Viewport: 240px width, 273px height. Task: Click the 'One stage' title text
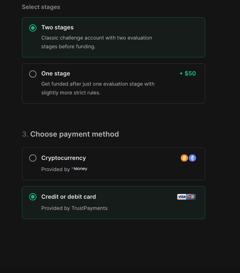click(x=56, y=74)
